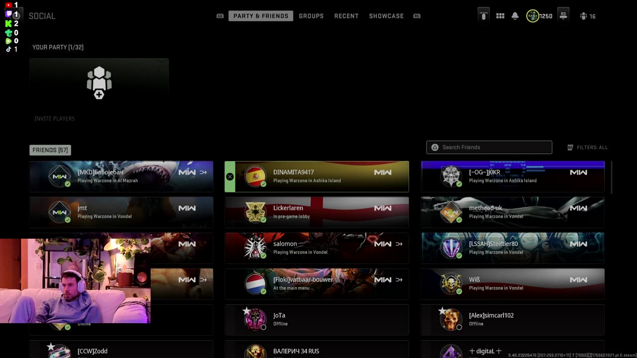Click the join arrow on [Floki]vatbaar-bouwer card
The image size is (637, 358).
pos(399,280)
